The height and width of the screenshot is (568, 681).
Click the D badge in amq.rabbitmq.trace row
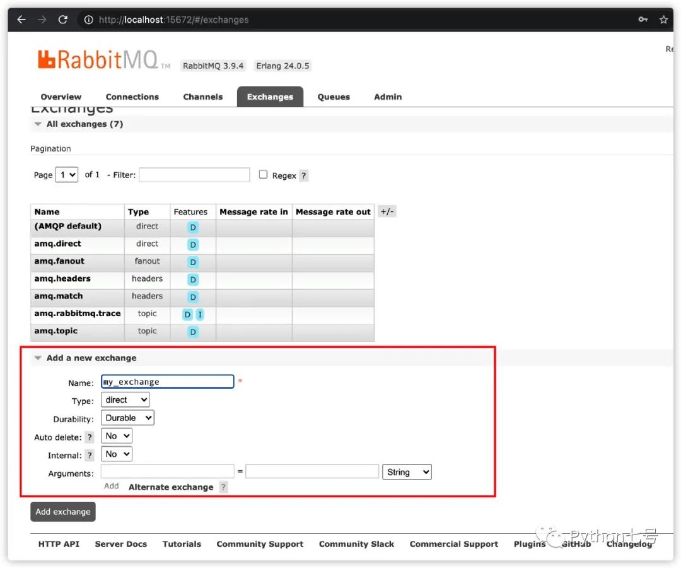[187, 314]
